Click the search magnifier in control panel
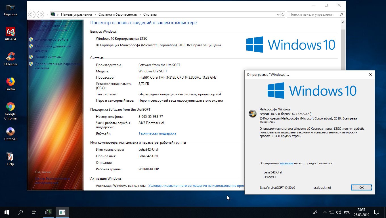Viewport: 386px width, 218px height. [x=341, y=14]
